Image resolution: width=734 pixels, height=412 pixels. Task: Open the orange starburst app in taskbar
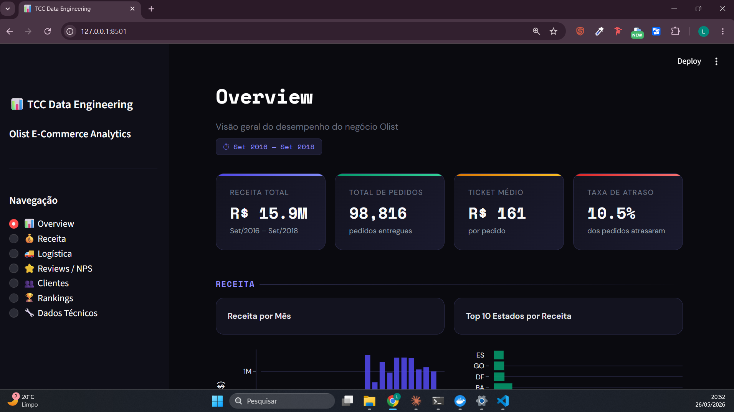point(416,401)
